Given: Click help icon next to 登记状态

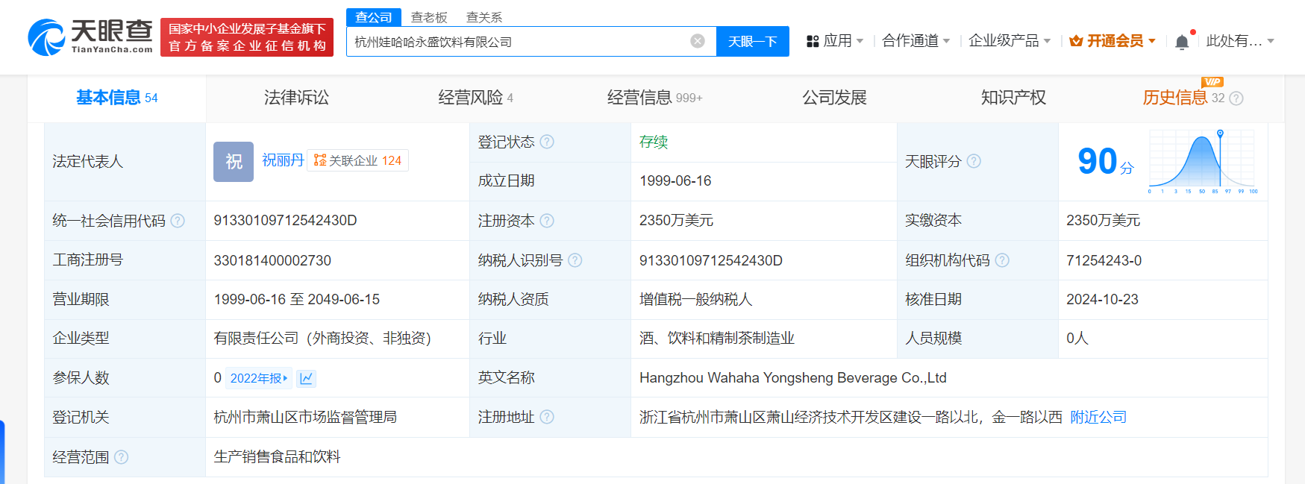Looking at the screenshot, I should pyautogui.click(x=547, y=142).
